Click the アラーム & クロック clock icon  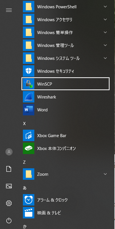(x=29, y=200)
